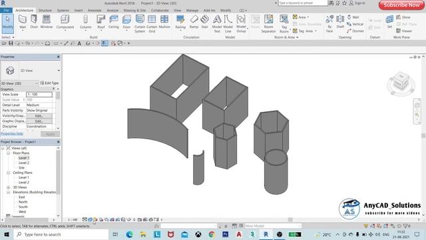426x240 pixels.
Task: Switch to the Annotate ribbon tab
Action: point(95,11)
